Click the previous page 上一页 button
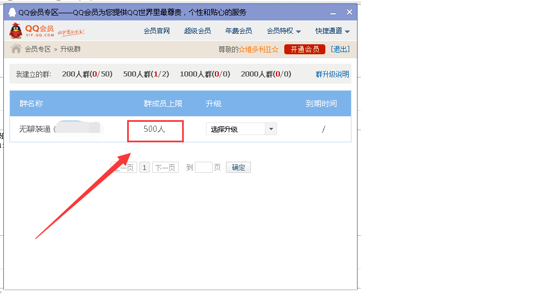This screenshot has height=299, width=533. pyautogui.click(x=124, y=167)
